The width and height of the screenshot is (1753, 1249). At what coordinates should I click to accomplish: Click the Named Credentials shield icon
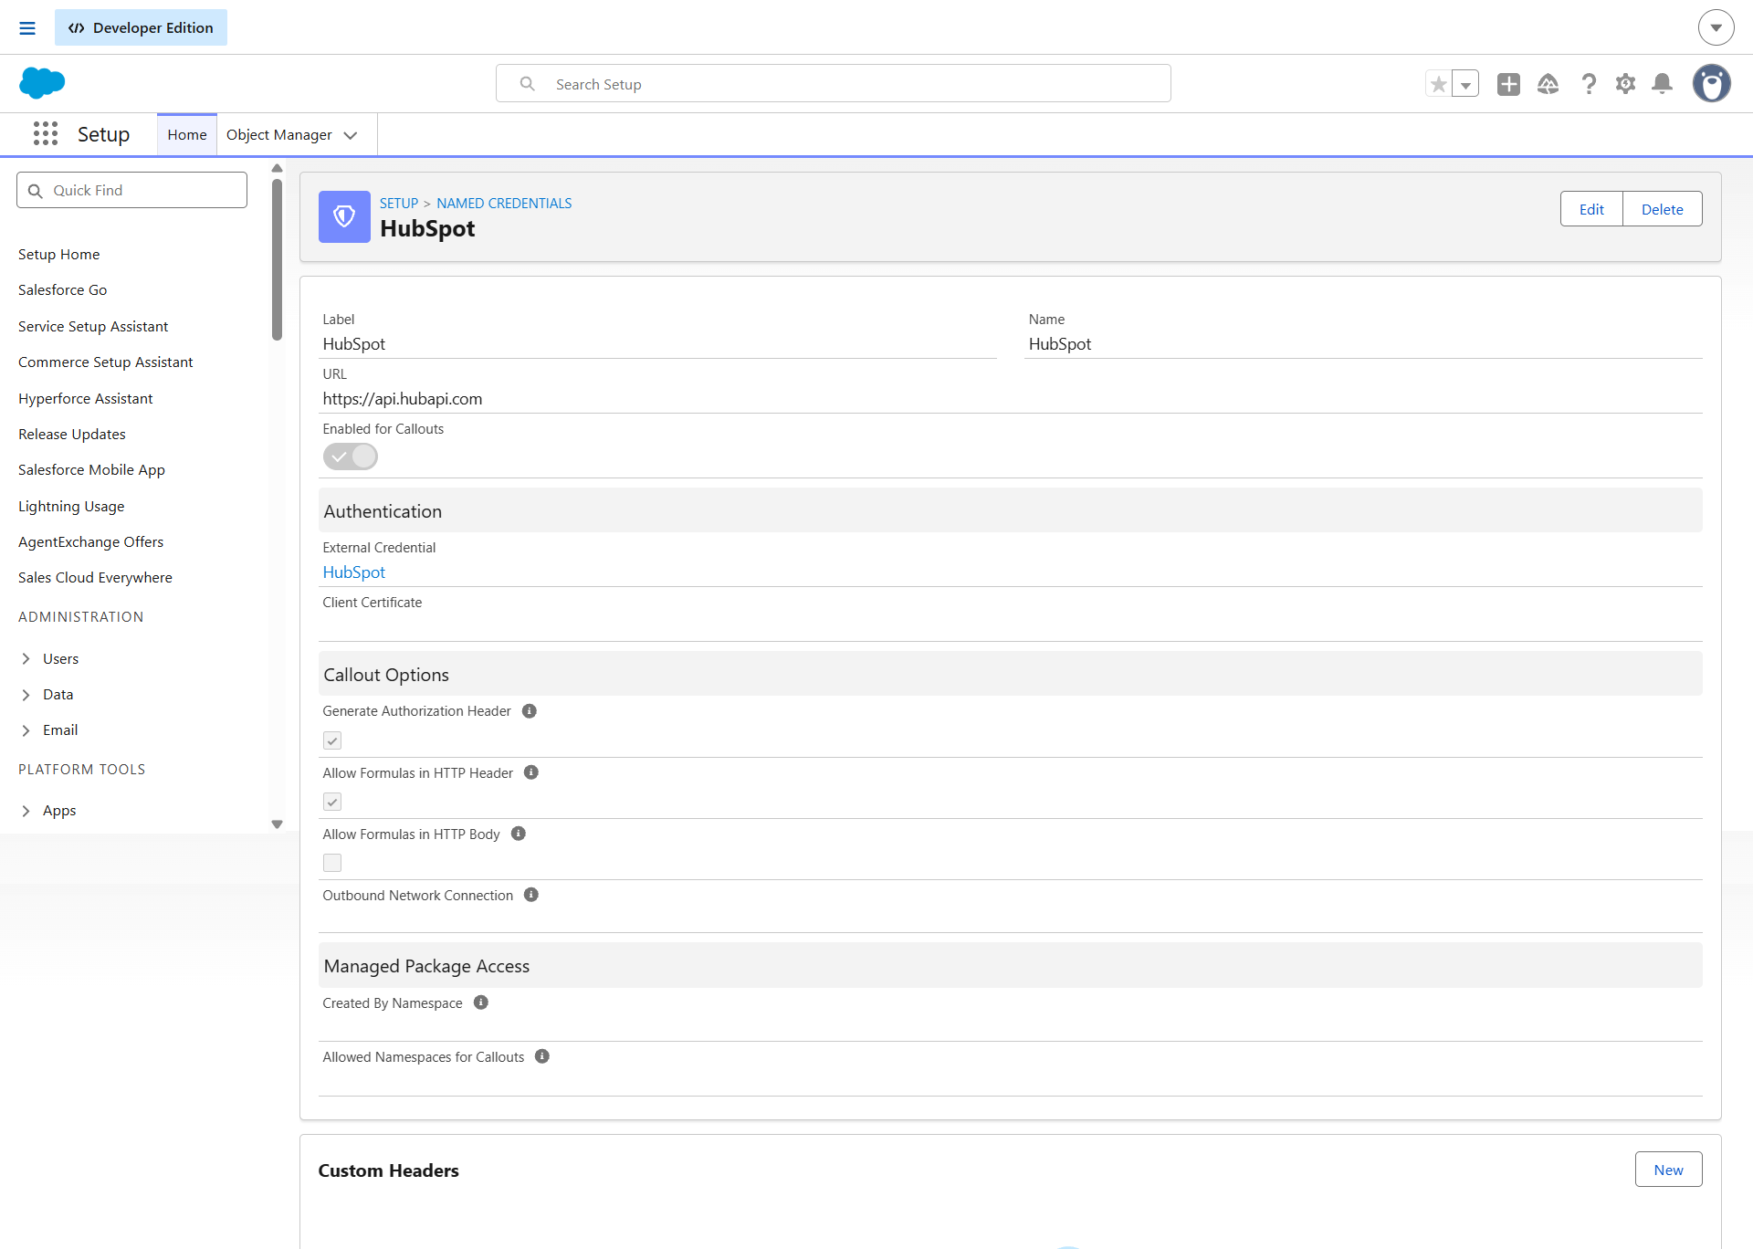click(344, 216)
